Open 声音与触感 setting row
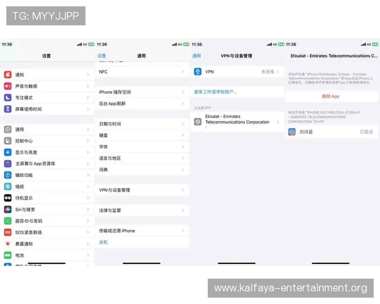Viewport: 380px width, 304px height. 47,86
